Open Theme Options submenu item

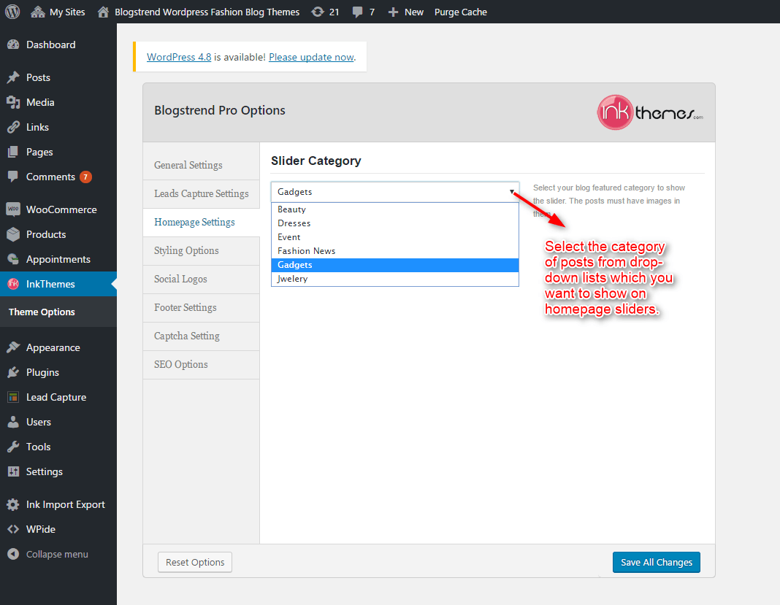tap(42, 312)
